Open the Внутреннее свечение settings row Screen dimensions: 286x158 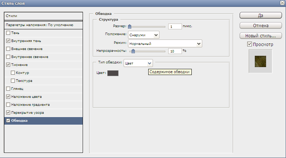click(43, 57)
